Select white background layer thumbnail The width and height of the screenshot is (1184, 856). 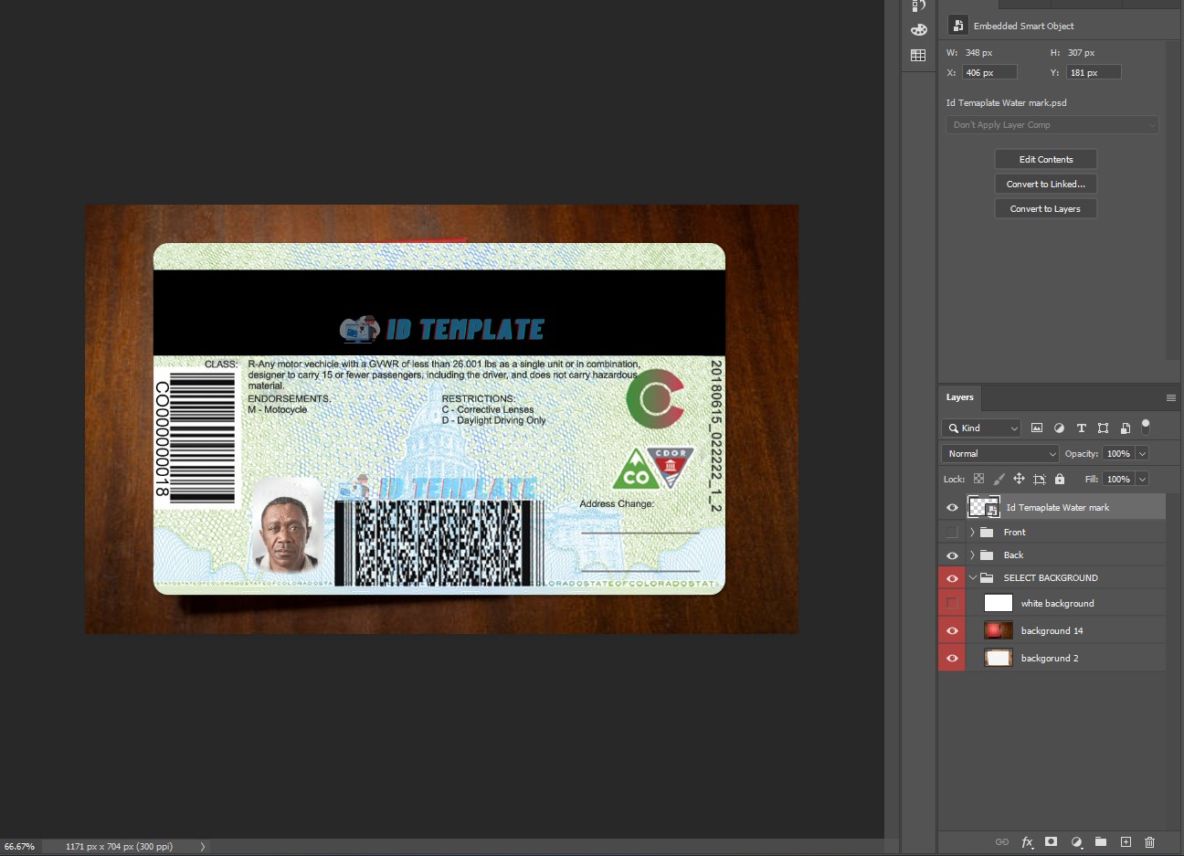click(998, 603)
